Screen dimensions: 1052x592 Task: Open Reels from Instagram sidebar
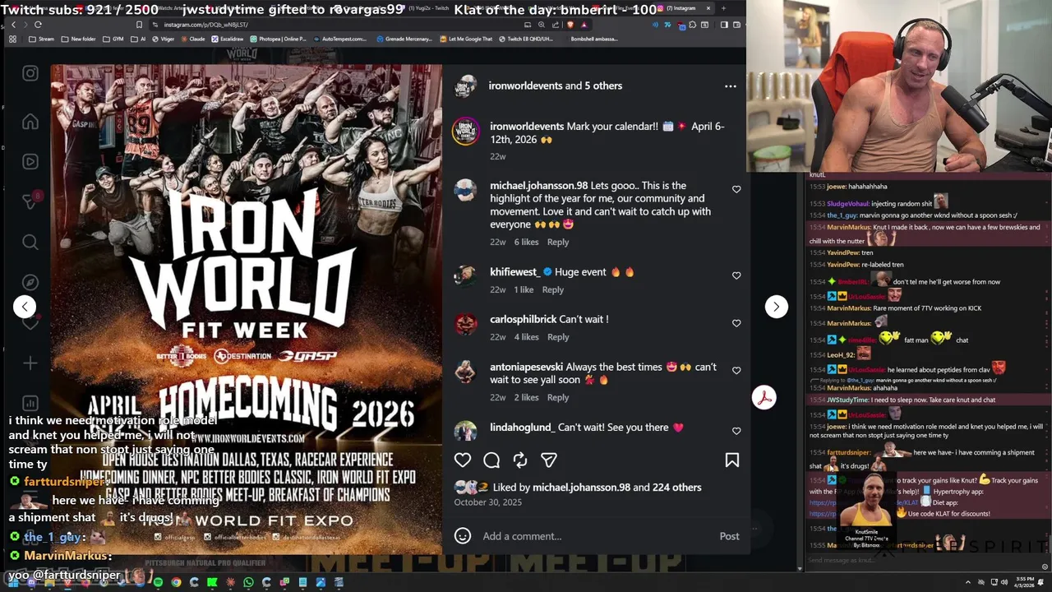pos(30,162)
